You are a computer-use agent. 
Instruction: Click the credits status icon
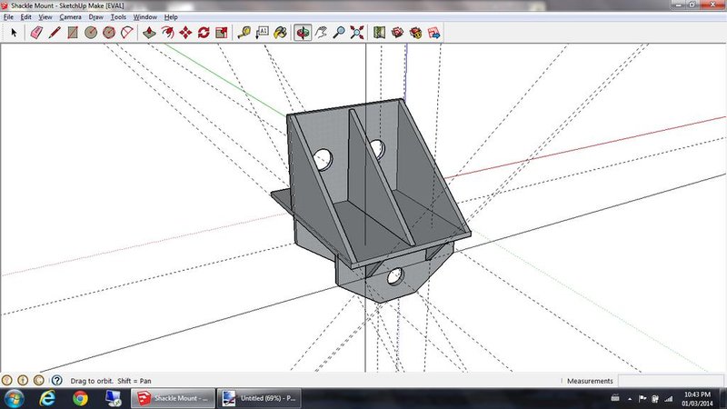(x=23, y=380)
